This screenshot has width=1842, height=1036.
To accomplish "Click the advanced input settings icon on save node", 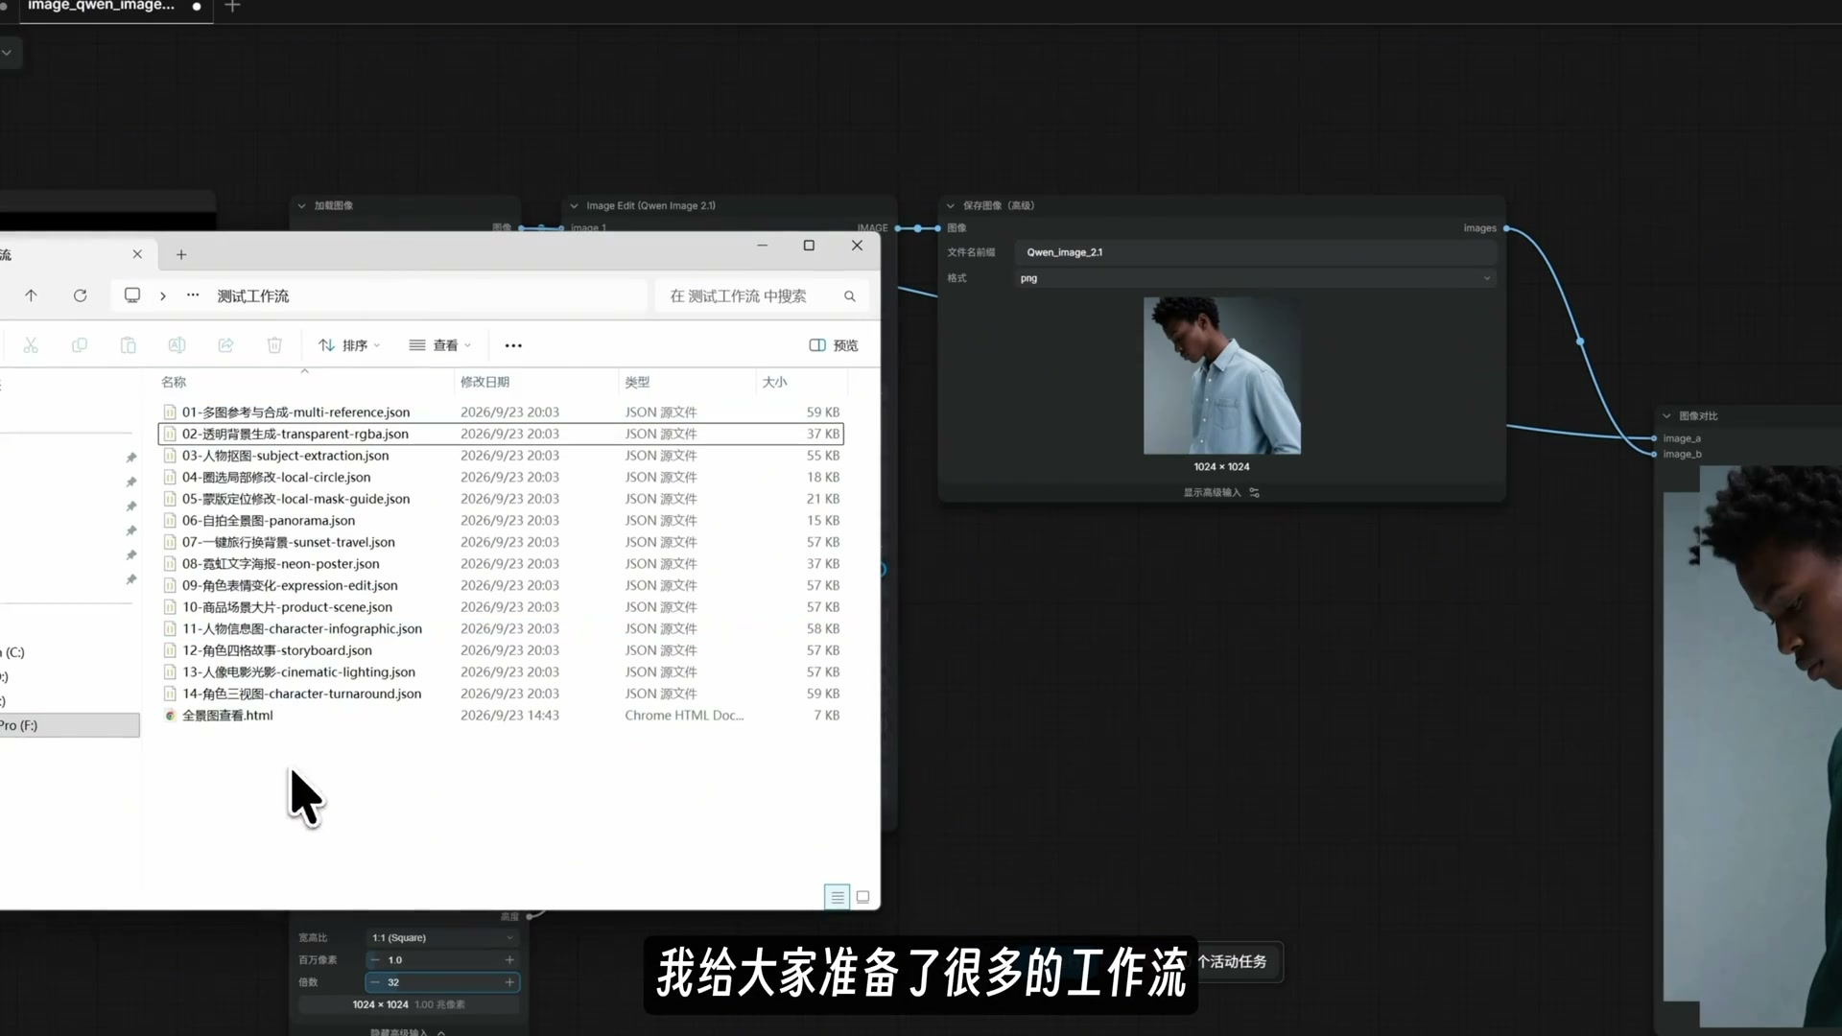I will point(1255,493).
